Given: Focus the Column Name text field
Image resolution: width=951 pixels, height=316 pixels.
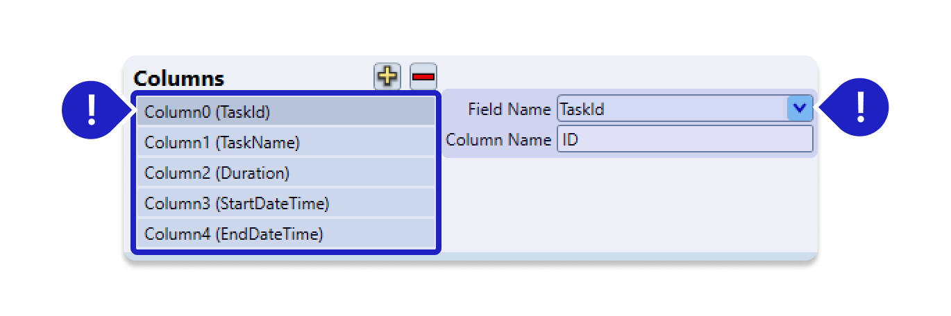Looking at the screenshot, I should point(684,139).
